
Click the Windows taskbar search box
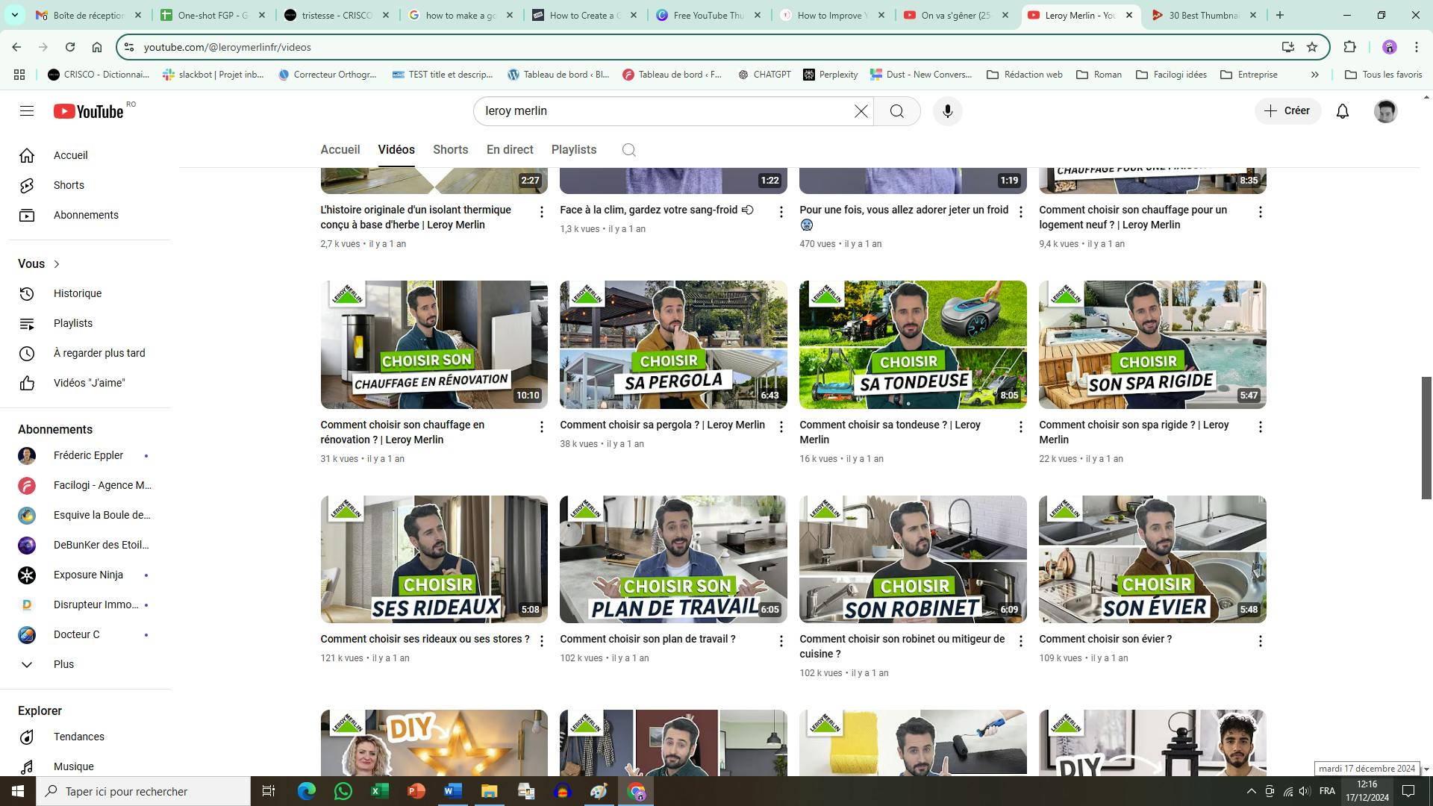coord(143,791)
